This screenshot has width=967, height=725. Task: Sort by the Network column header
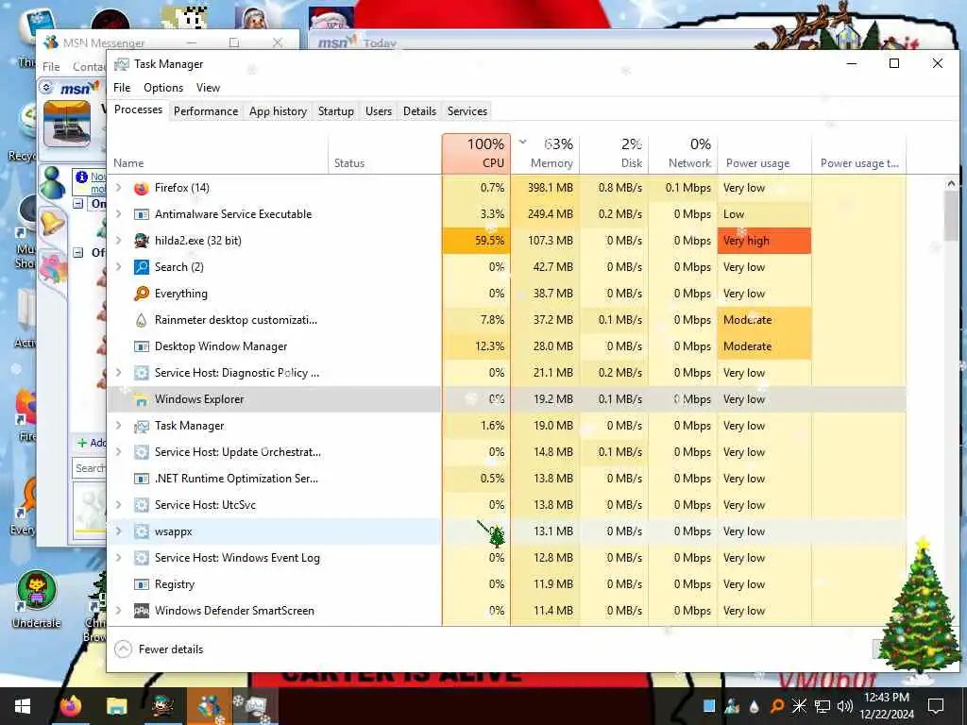click(684, 154)
